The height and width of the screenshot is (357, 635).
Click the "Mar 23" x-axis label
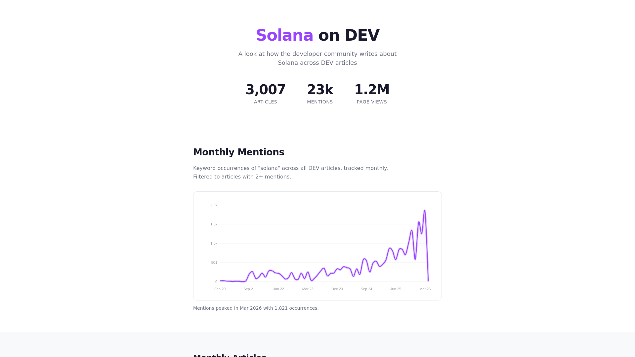click(x=308, y=289)
